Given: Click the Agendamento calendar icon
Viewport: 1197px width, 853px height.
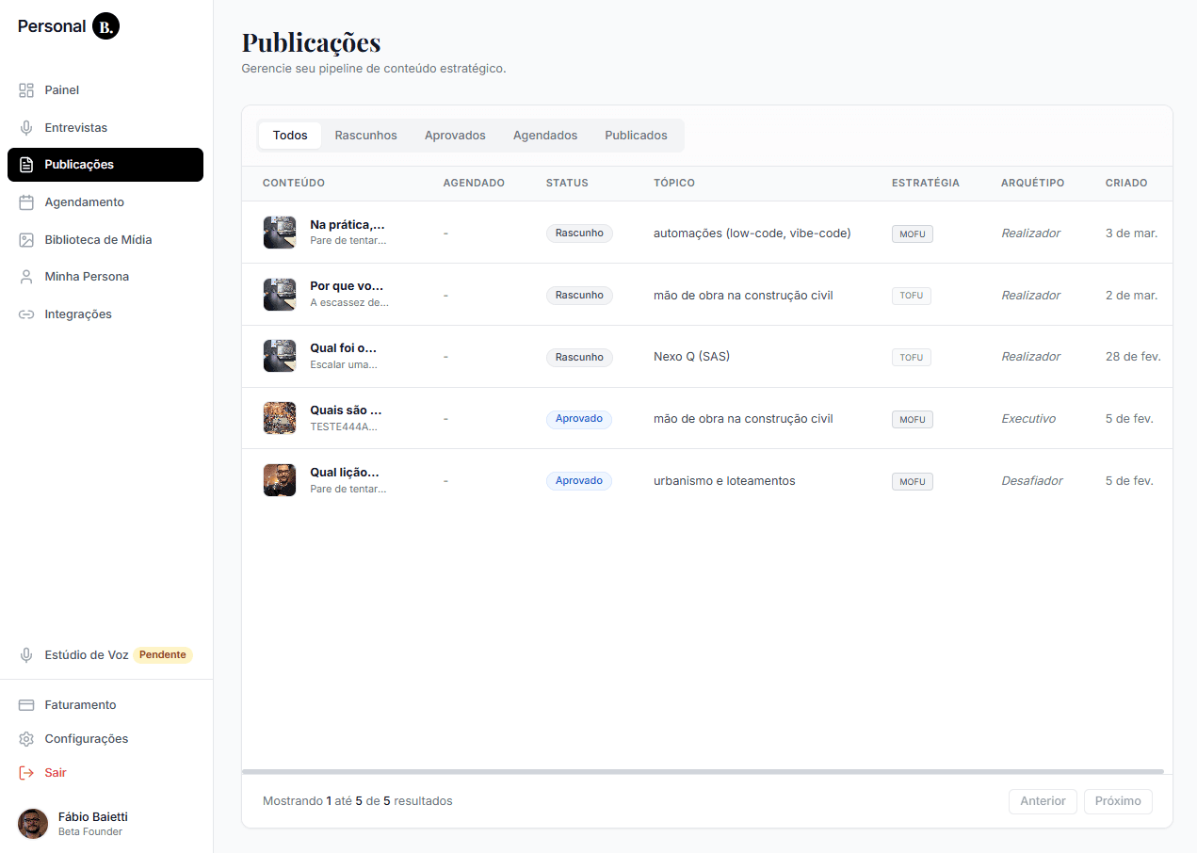Looking at the screenshot, I should click(x=26, y=202).
